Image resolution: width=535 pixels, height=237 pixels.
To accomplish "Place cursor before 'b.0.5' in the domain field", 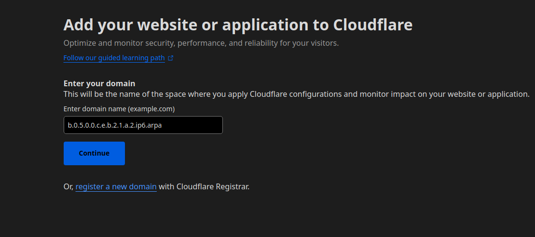I will (x=68, y=125).
